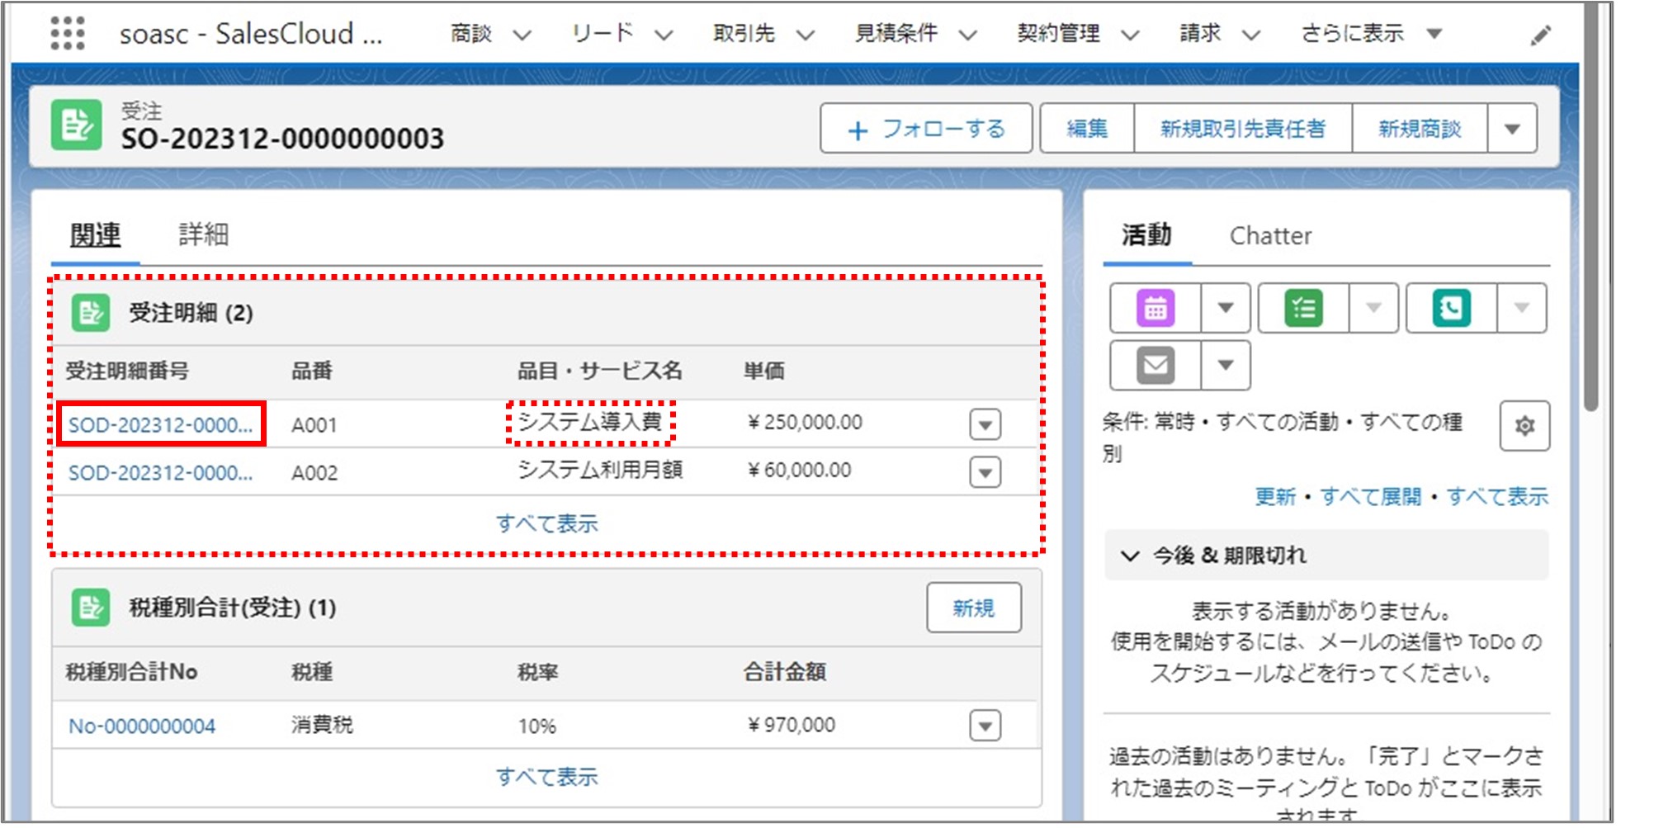
Task: Create a new task with checklist icon
Action: pos(1303,308)
